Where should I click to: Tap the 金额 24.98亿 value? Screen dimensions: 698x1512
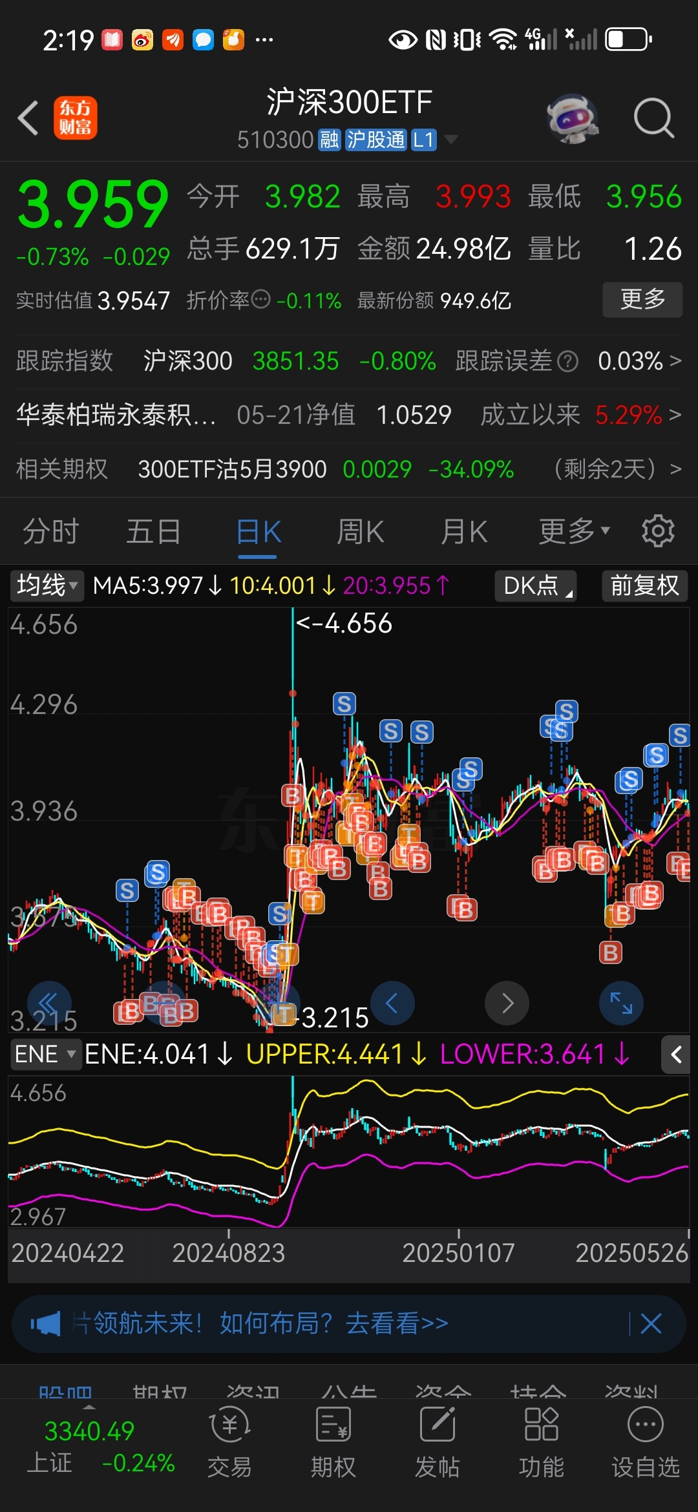(x=434, y=249)
